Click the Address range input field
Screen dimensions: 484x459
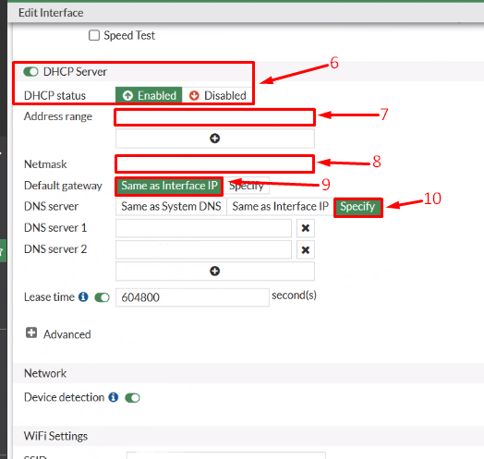pos(215,117)
